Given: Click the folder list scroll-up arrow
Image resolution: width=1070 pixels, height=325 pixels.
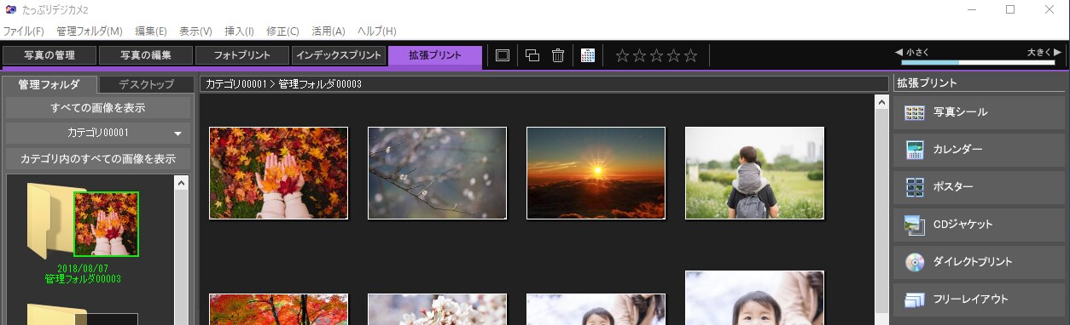Looking at the screenshot, I should click(x=181, y=182).
